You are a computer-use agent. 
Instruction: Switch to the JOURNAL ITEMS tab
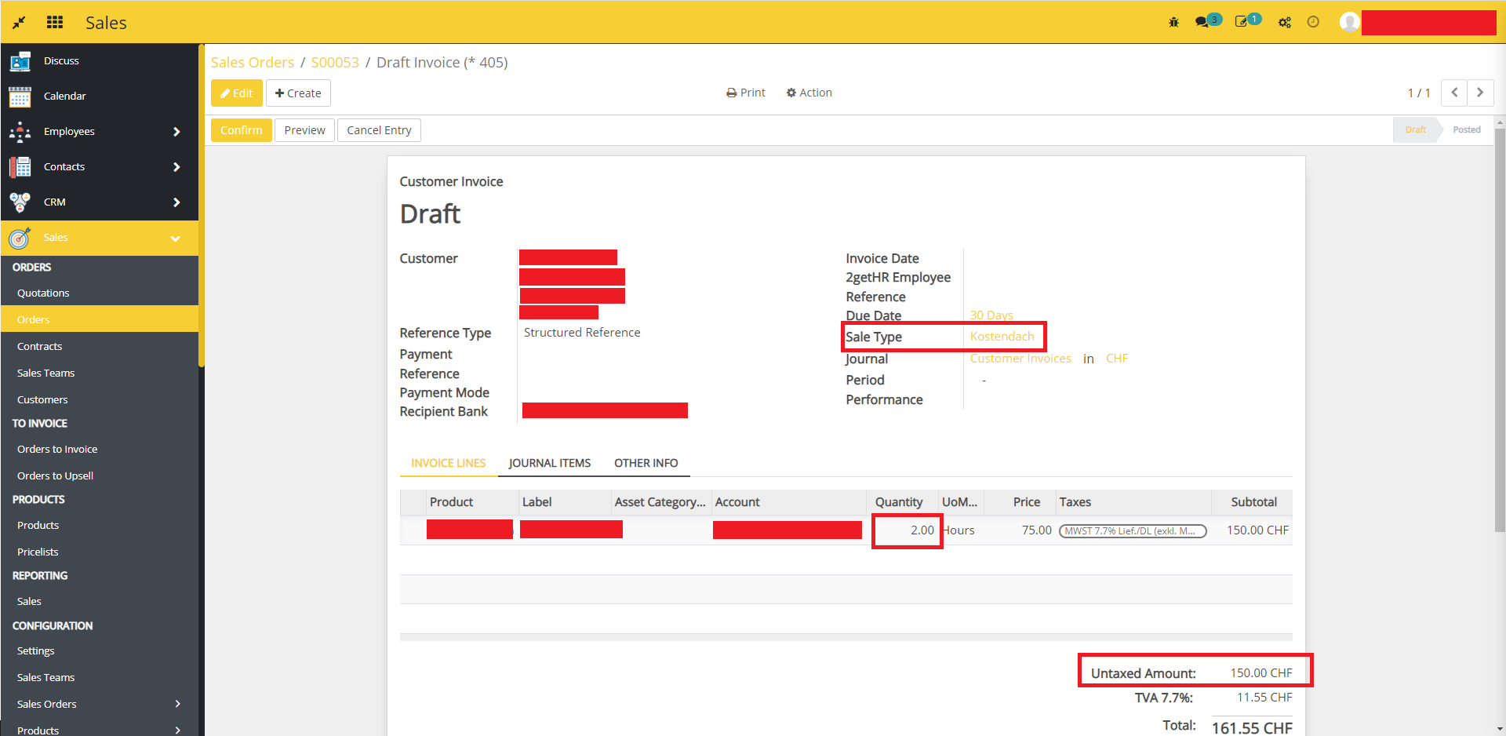pyautogui.click(x=550, y=463)
